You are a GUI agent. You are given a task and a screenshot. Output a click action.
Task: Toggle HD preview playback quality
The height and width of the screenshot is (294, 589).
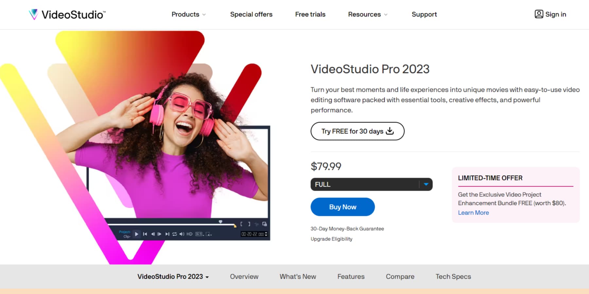click(189, 234)
